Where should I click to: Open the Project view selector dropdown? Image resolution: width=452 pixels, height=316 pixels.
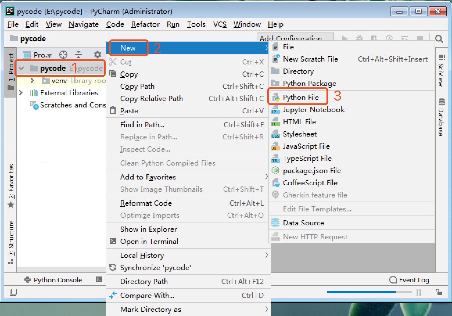(x=37, y=55)
